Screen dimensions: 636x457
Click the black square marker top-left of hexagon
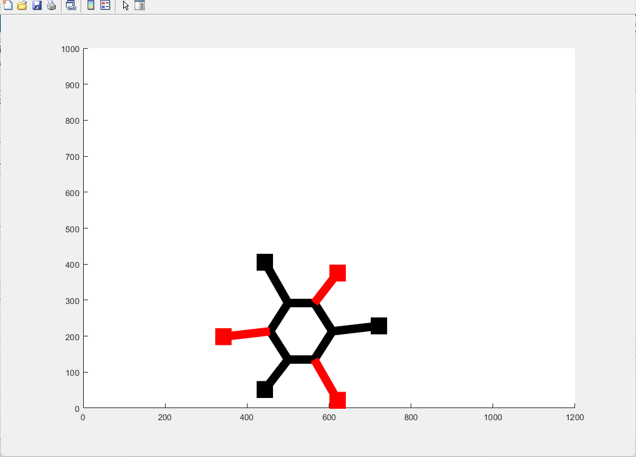coord(265,262)
